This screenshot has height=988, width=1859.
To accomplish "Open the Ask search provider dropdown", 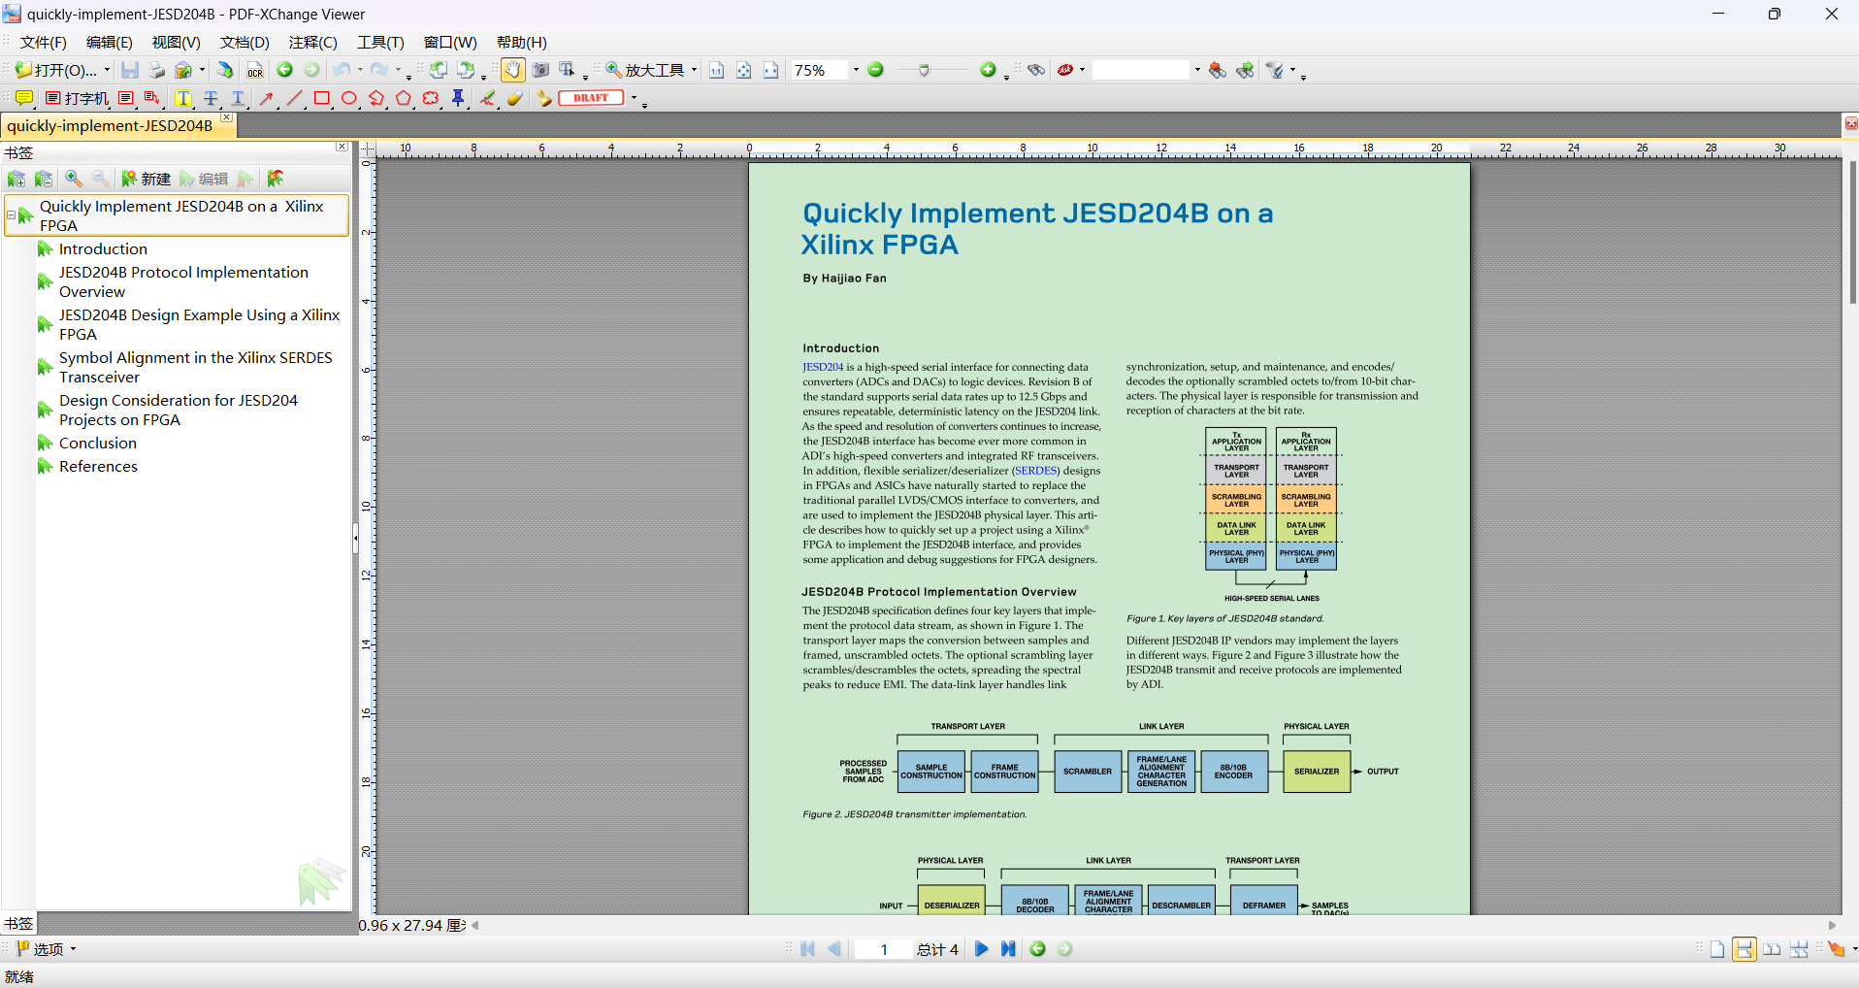I will [1082, 70].
